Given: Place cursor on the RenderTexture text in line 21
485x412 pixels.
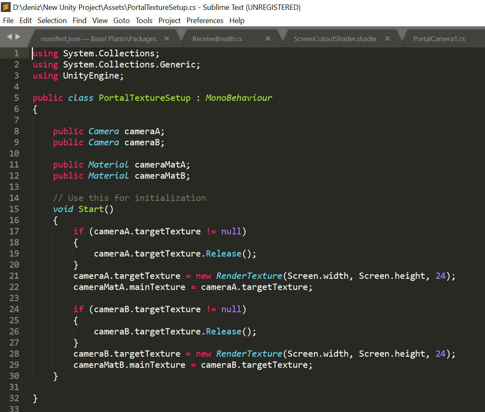Looking at the screenshot, I should pyautogui.click(x=249, y=276).
